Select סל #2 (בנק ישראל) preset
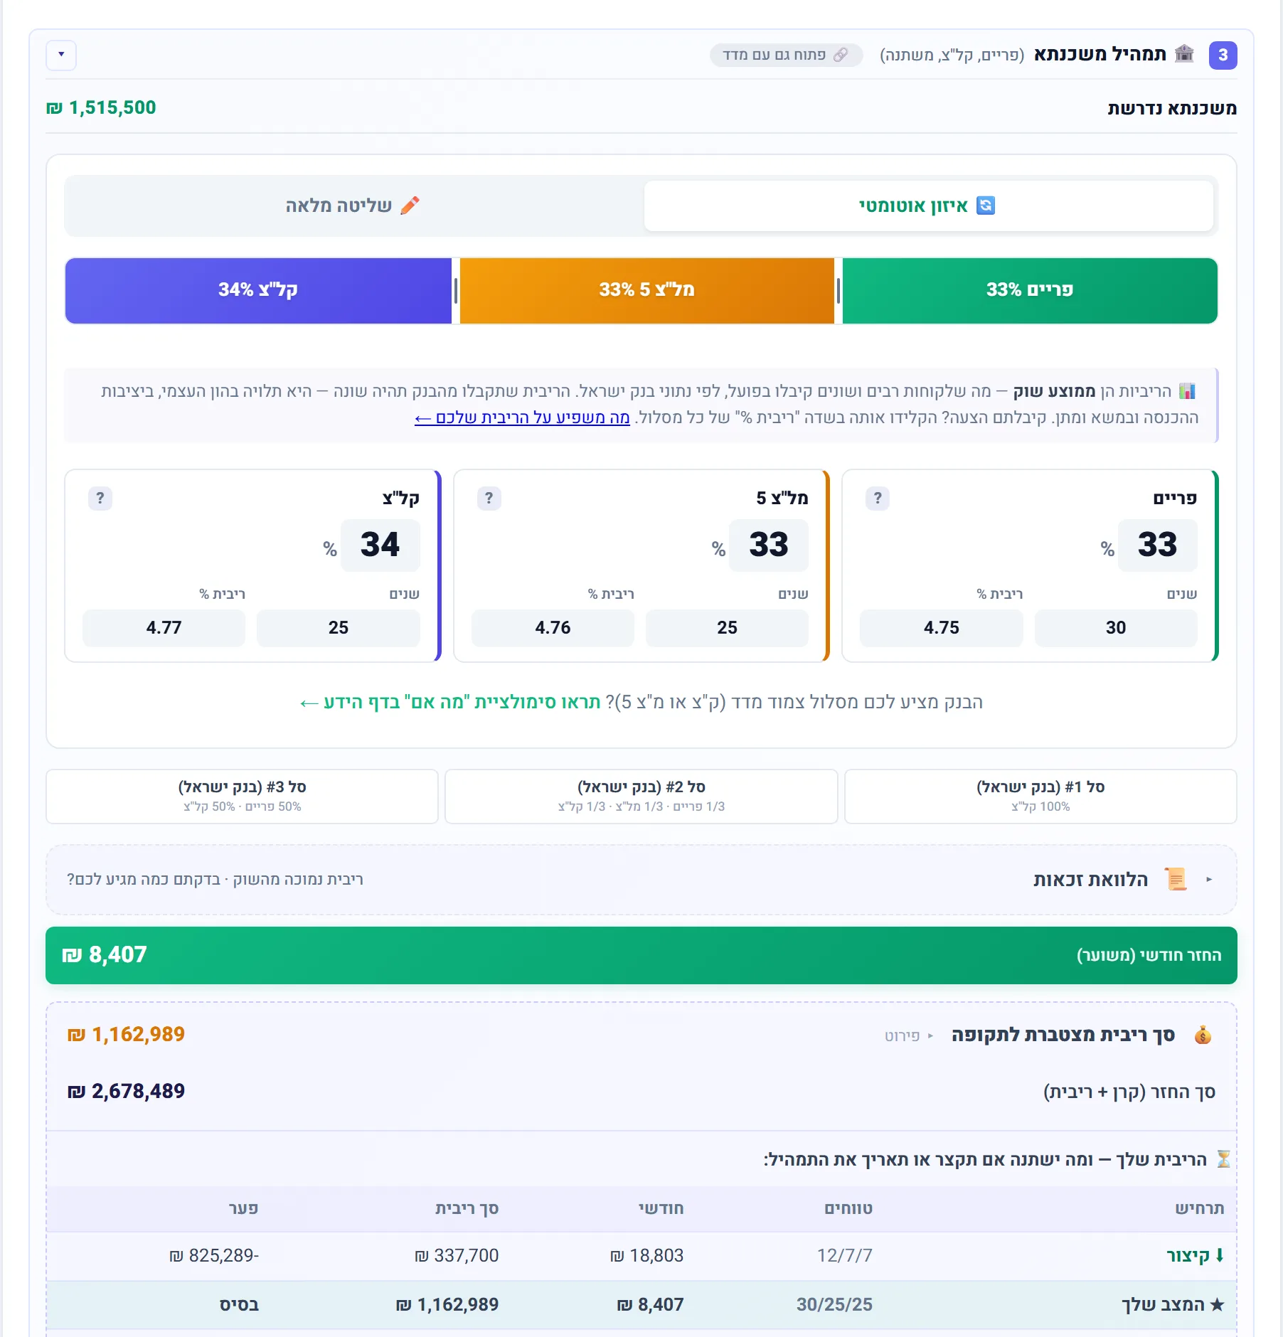1283x1337 pixels. tap(641, 797)
